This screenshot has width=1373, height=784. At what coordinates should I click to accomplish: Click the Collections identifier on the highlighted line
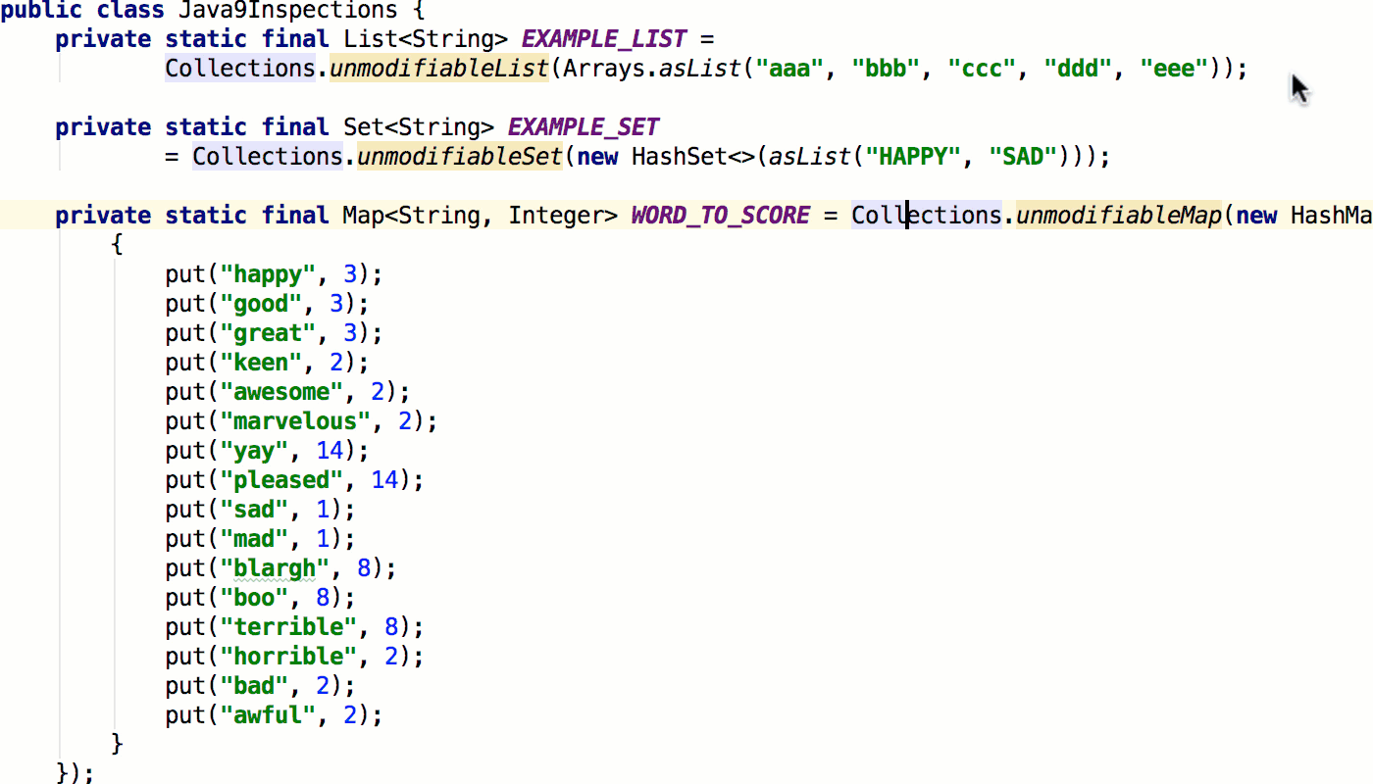click(925, 215)
